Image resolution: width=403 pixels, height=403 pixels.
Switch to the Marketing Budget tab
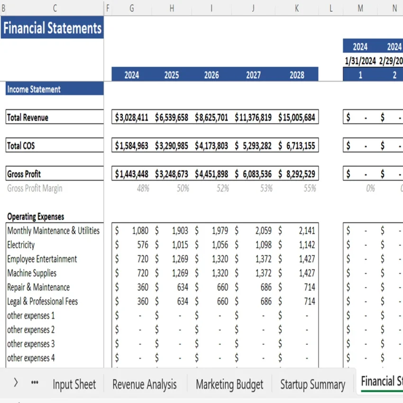229,385
